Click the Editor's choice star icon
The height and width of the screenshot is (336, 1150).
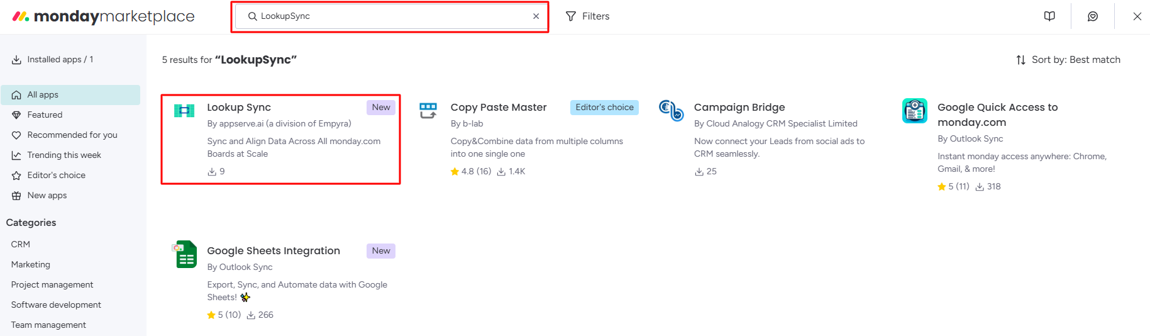tap(16, 176)
